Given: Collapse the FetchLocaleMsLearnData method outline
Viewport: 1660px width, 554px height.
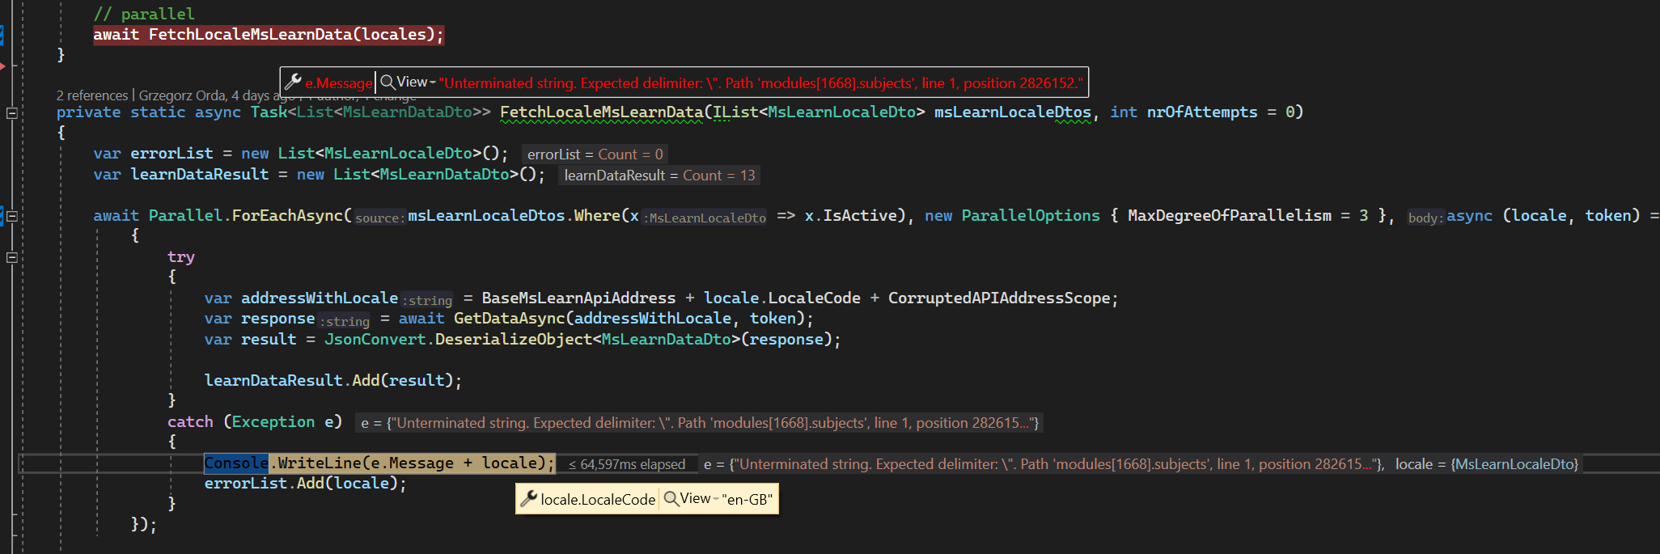Looking at the screenshot, I should 12,113.
